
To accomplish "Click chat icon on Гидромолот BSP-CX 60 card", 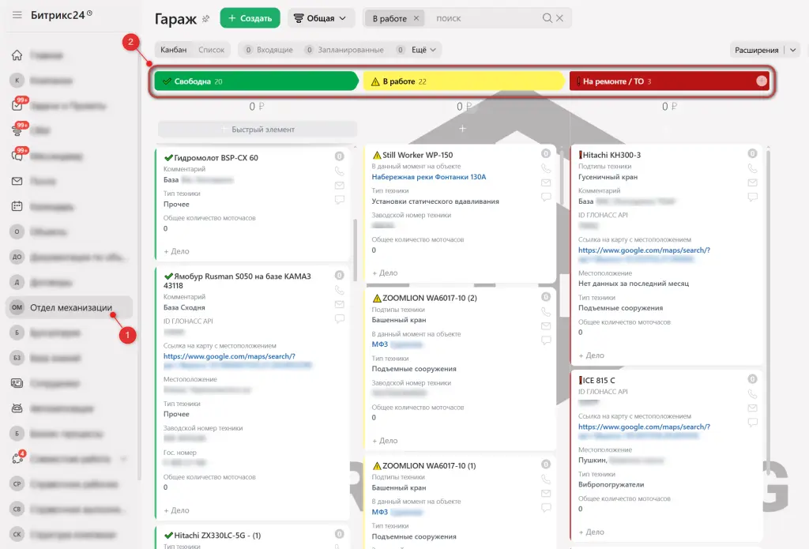I will coord(340,199).
